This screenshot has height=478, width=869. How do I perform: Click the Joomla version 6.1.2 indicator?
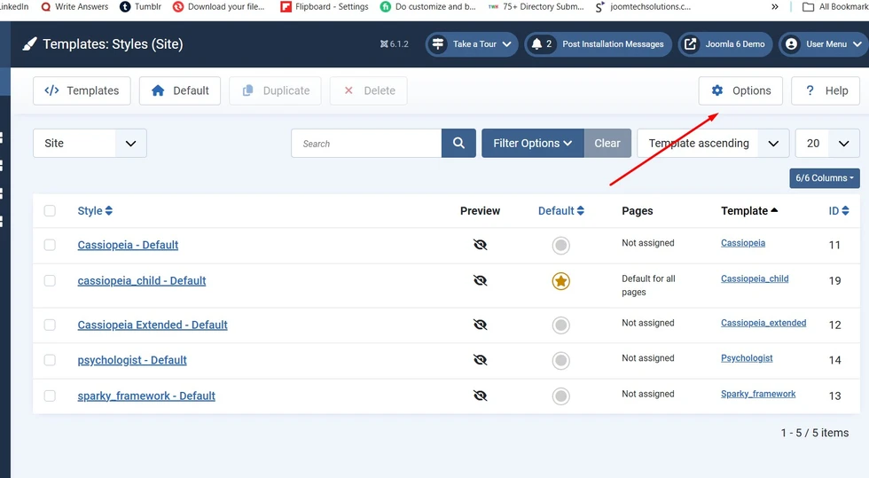394,43
